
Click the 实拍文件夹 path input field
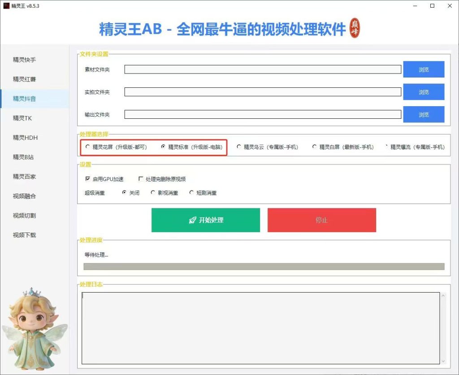[263, 92]
